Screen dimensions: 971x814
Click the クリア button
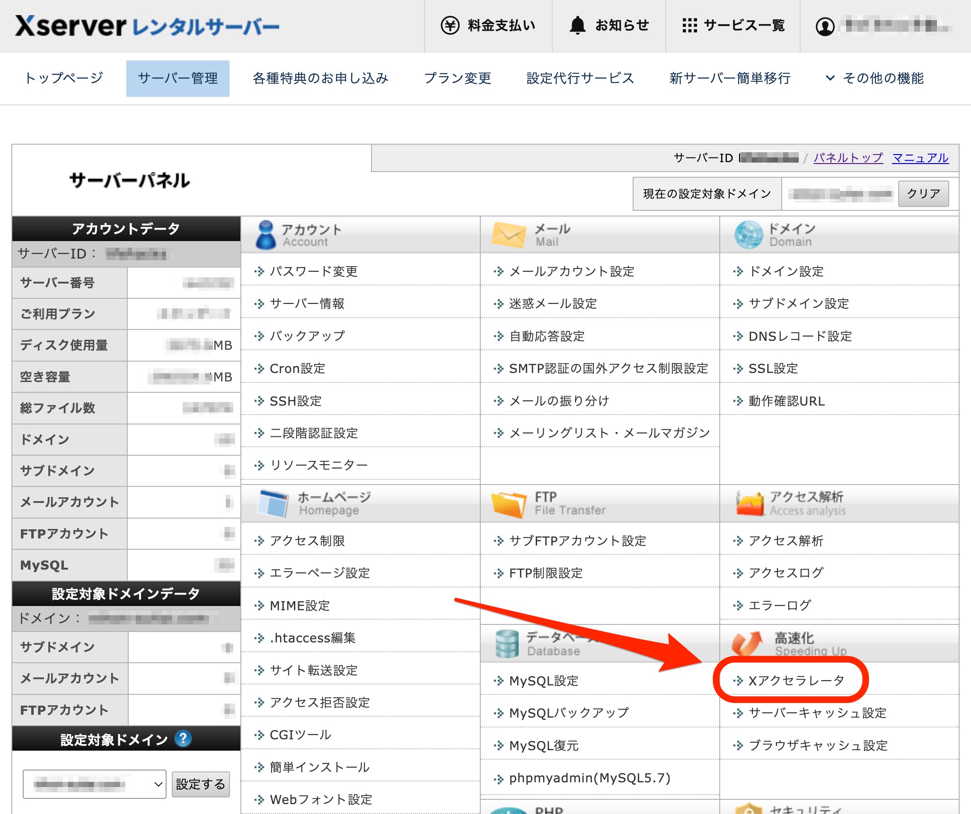(923, 194)
